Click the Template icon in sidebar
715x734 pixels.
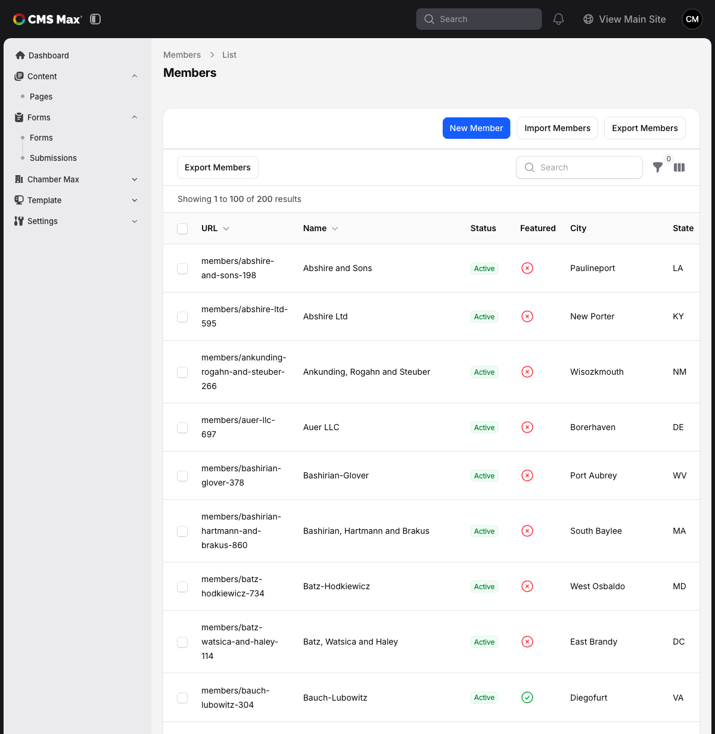pos(19,200)
